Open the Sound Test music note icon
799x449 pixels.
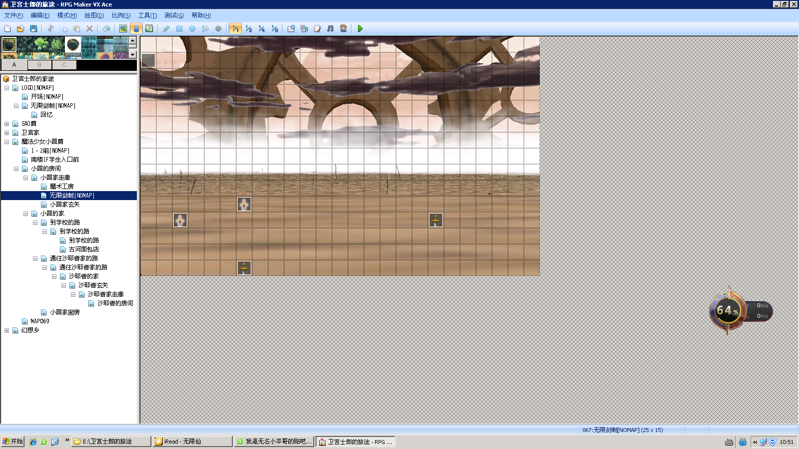click(330, 28)
